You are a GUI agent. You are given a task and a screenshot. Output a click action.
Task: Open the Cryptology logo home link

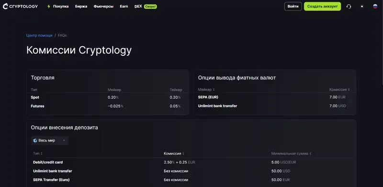[20, 6]
